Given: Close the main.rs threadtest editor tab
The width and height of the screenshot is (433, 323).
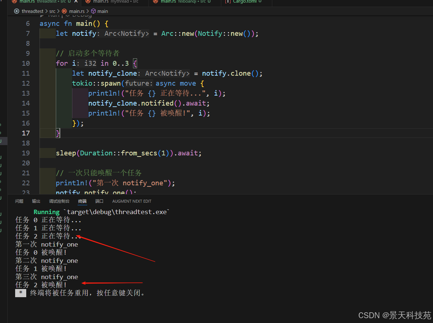Looking at the screenshot, I should click(x=76, y=1).
